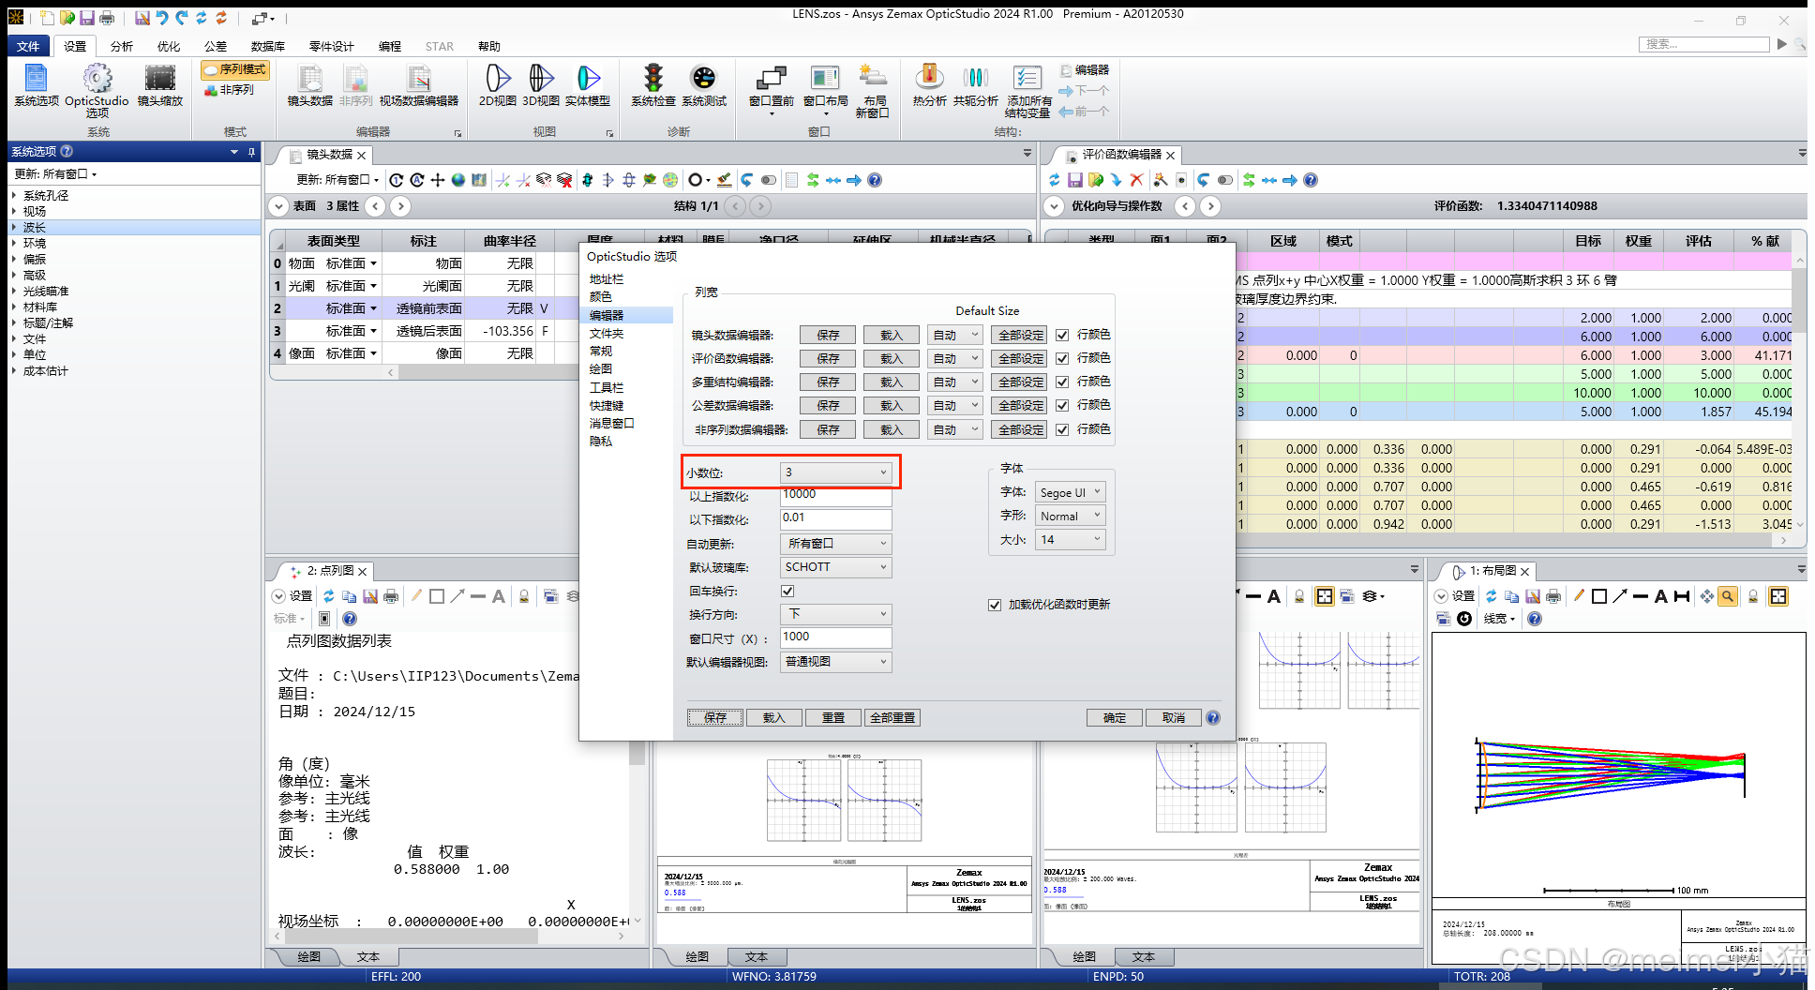This screenshot has height=990, width=1815.
Task: Click refresh icon in 点列图 toolbar
Action: coord(329,596)
